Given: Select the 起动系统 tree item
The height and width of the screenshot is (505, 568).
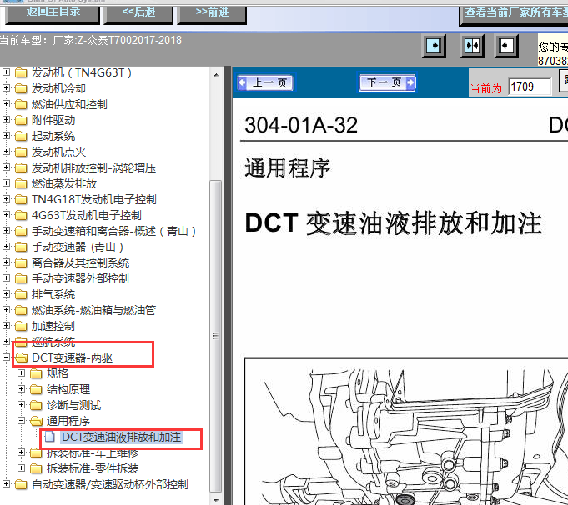Looking at the screenshot, I should pos(53,136).
